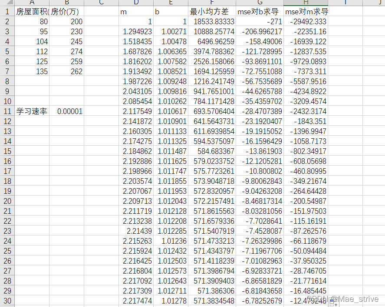Viewport: 385px width, 307px height.
Task: Click header cell '房价(万)'
Action: [x=67, y=12]
